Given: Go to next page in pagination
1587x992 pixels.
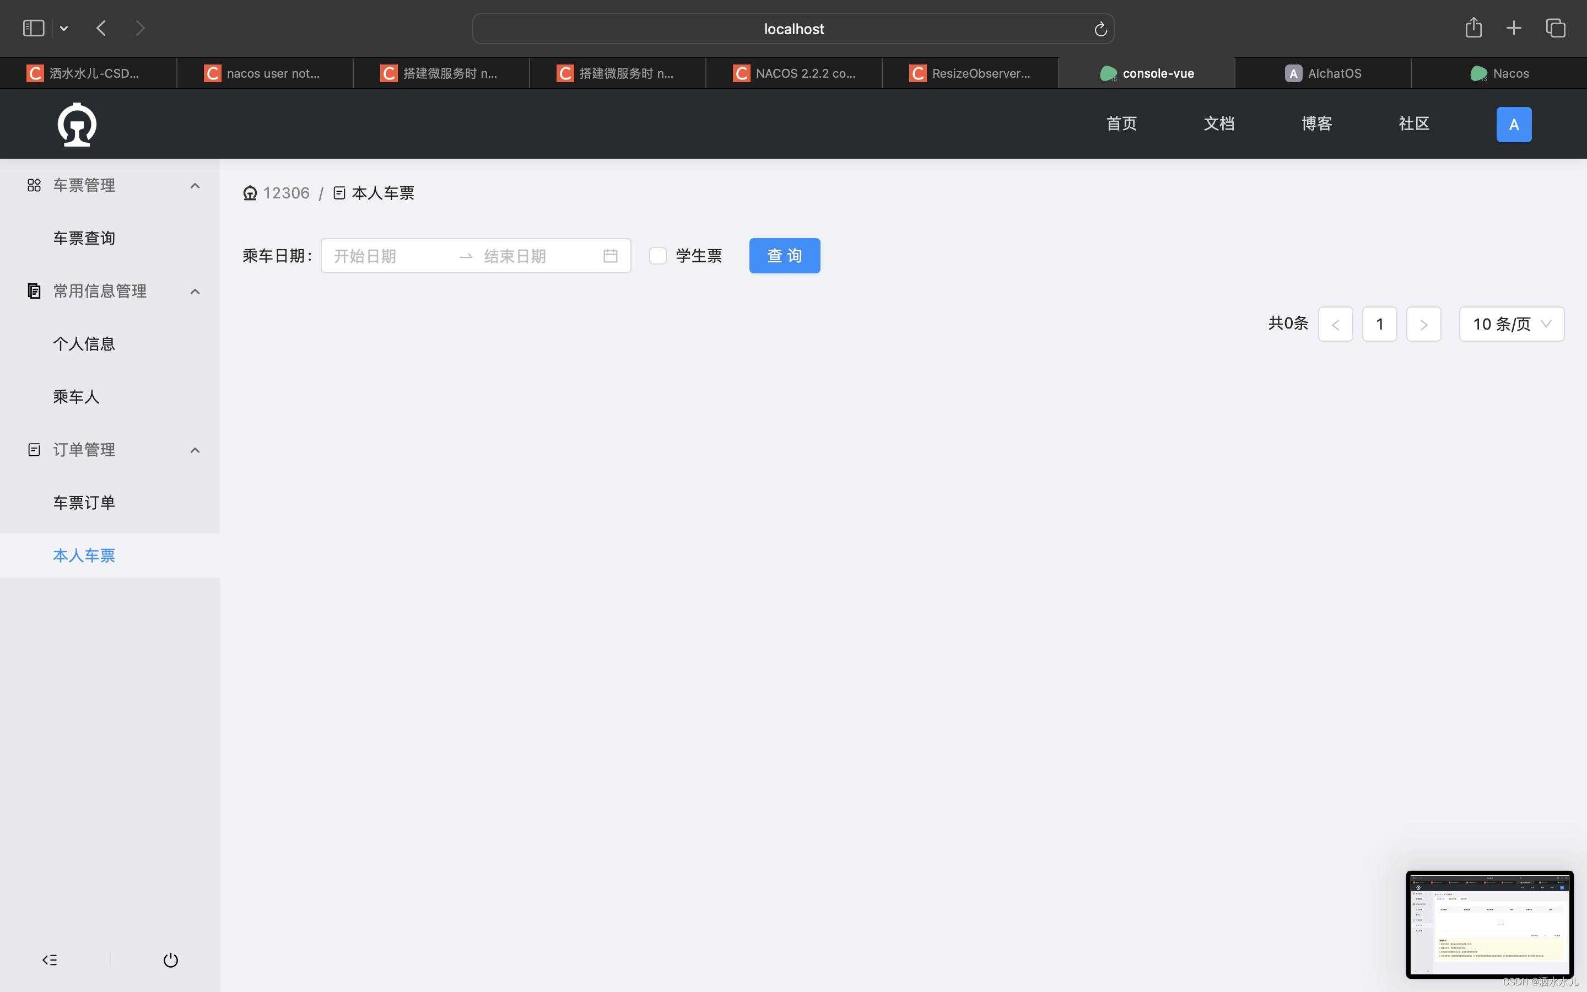Looking at the screenshot, I should point(1423,324).
